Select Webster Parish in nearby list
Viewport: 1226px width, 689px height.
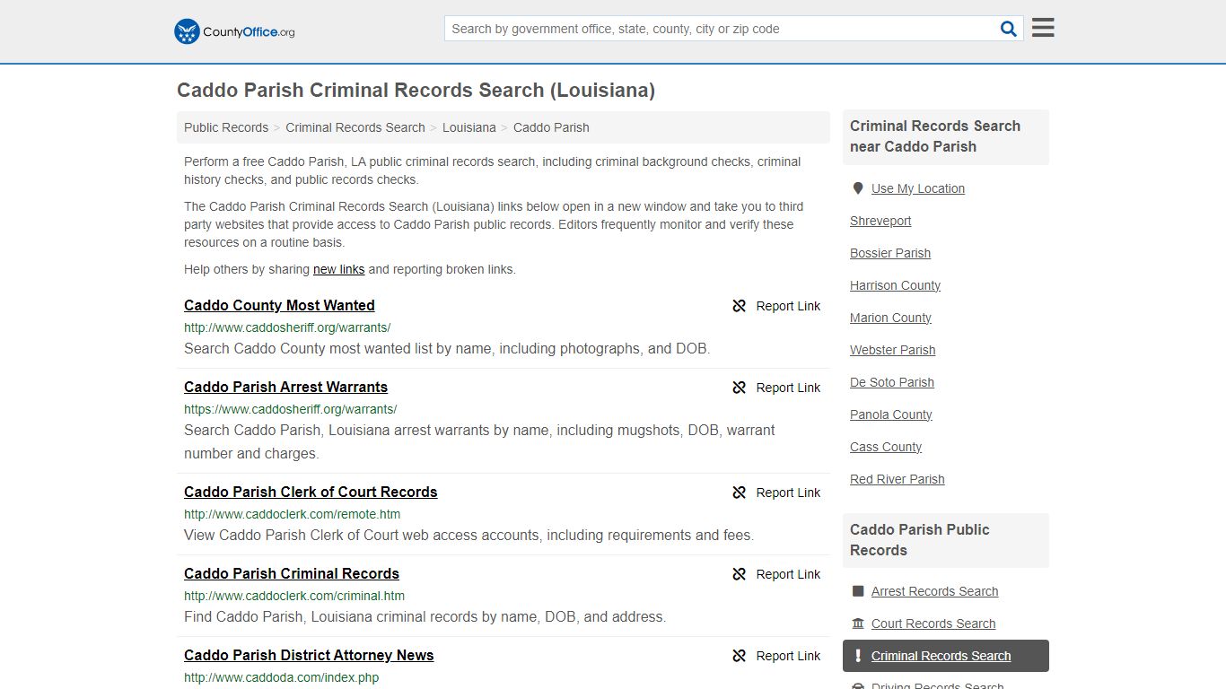coord(892,350)
